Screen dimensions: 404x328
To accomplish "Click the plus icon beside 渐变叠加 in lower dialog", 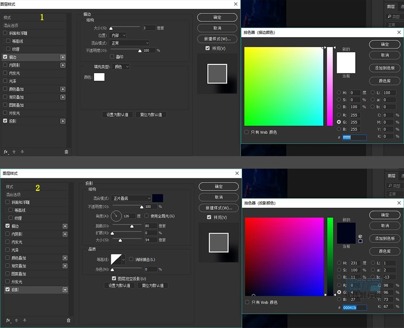I will [65, 266].
